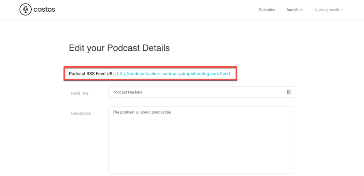
Task: Click the contact-card icon in Feed Title field
Action: point(289,92)
